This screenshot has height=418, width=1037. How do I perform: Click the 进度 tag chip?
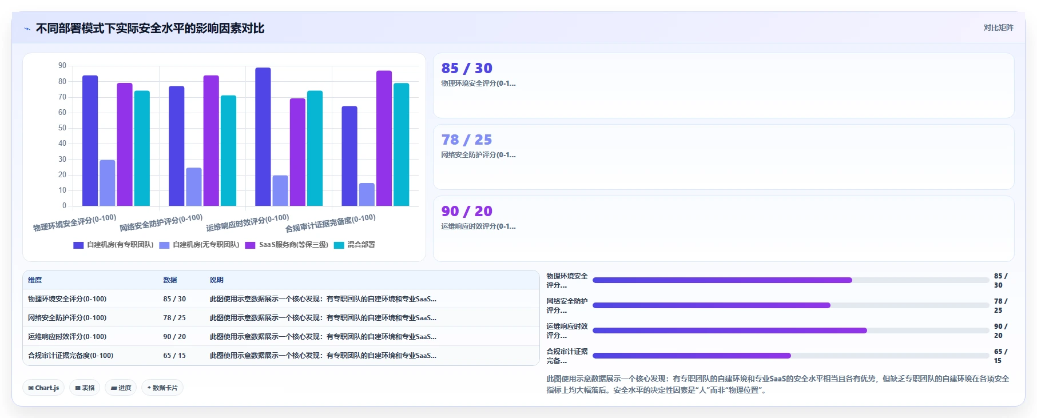pyautogui.click(x=121, y=388)
